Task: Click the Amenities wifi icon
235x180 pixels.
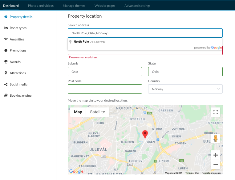Action: [x=6, y=39]
